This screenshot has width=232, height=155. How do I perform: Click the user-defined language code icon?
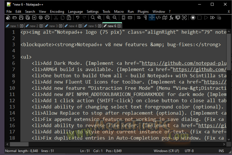[158, 18]
